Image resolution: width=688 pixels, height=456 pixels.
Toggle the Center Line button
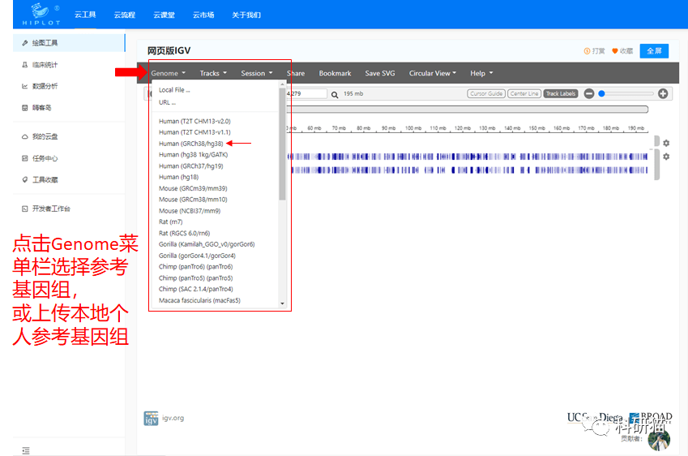[524, 94]
